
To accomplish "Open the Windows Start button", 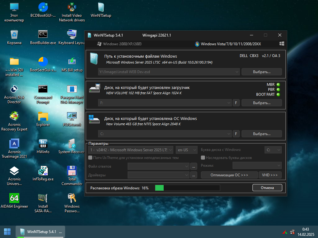I will point(7,232).
